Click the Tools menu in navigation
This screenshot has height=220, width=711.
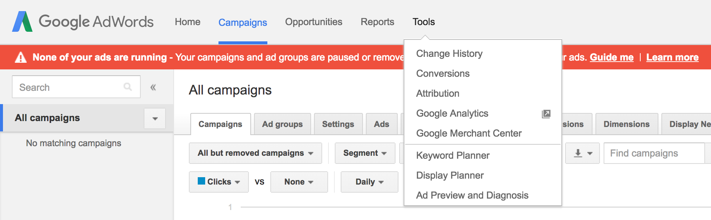(424, 22)
